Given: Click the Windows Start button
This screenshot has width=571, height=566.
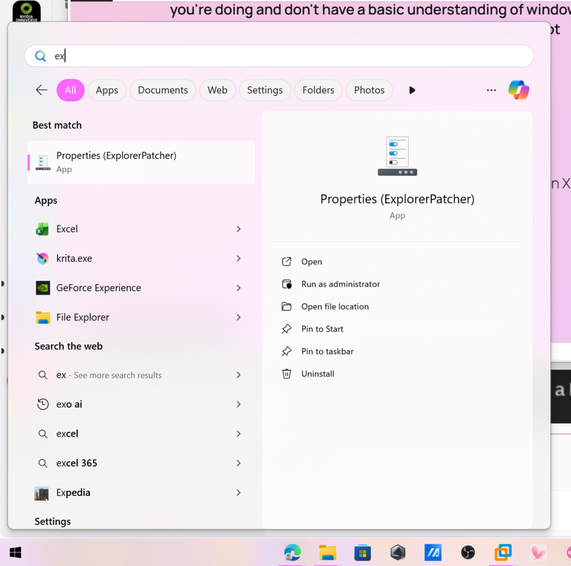Looking at the screenshot, I should [16, 552].
